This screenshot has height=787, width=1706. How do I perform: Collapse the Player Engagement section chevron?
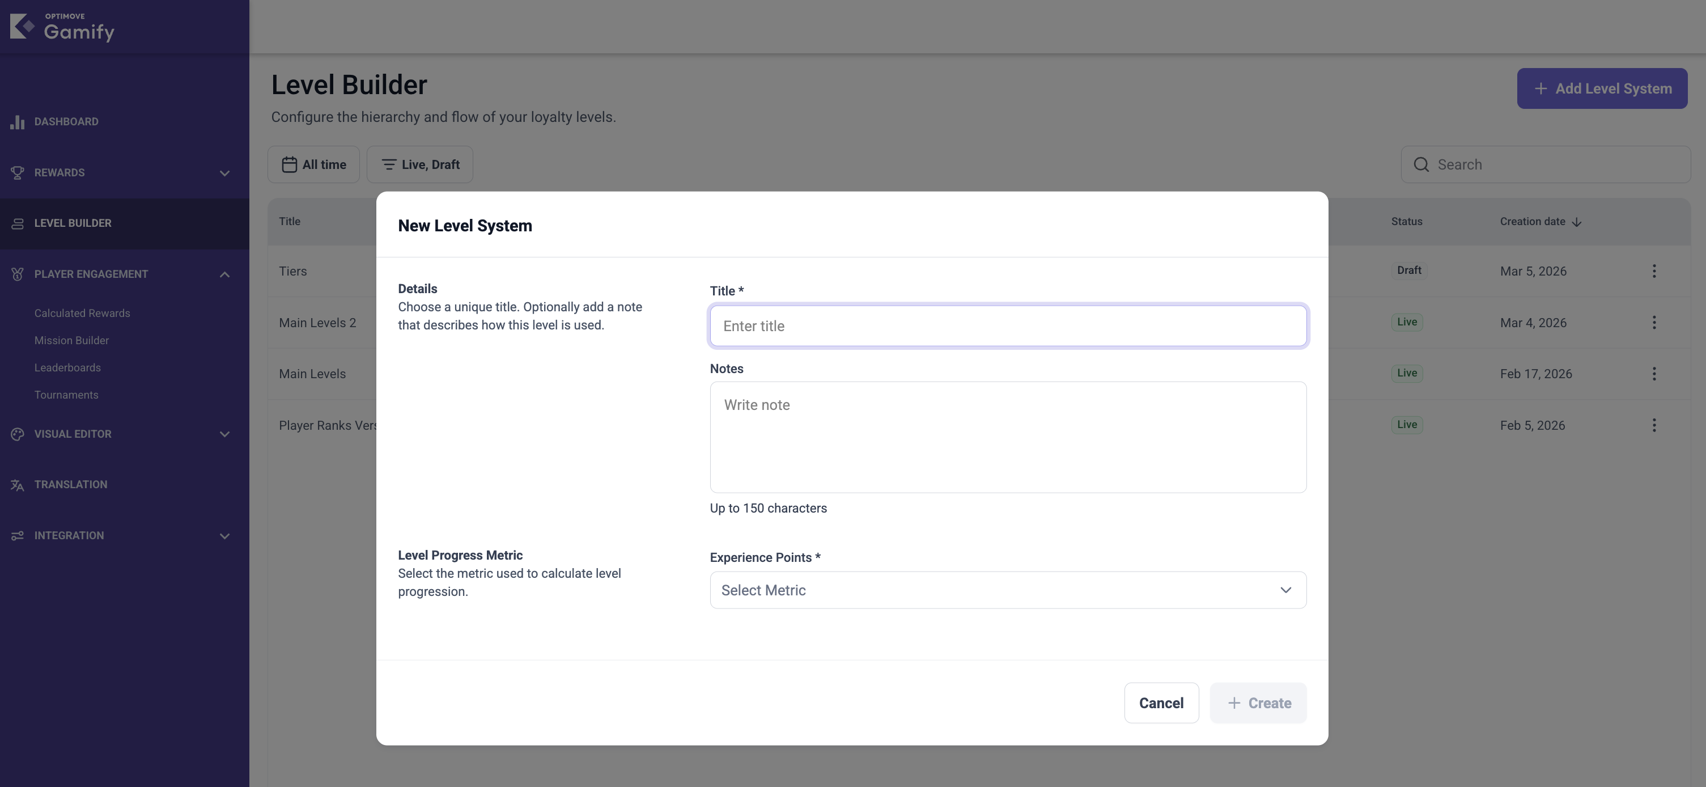pos(224,274)
